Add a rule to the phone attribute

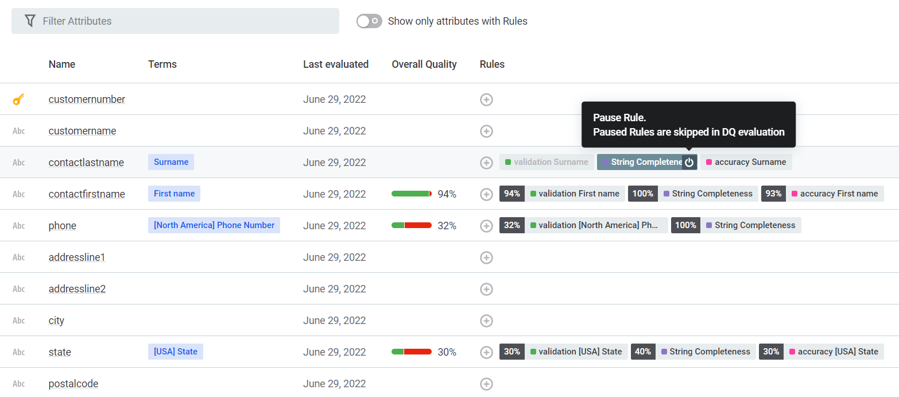(x=486, y=226)
